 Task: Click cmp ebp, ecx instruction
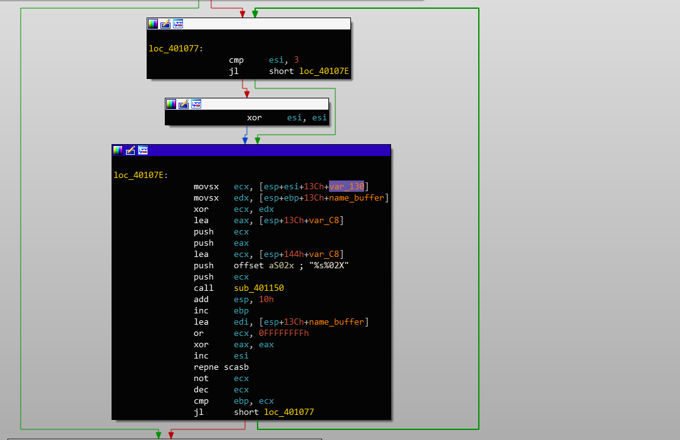coord(234,401)
